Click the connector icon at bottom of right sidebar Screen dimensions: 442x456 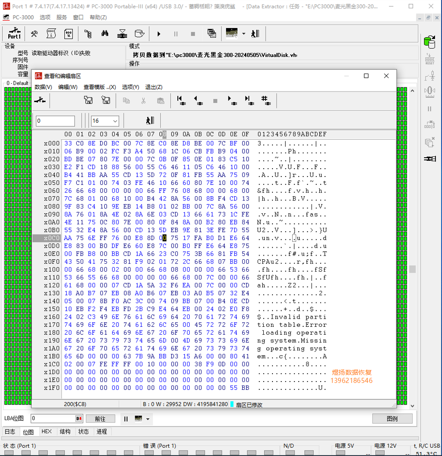tap(430, 159)
